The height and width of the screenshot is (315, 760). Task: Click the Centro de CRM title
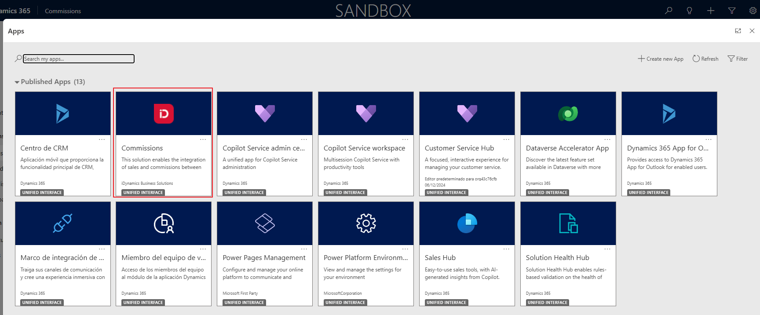pyautogui.click(x=44, y=148)
